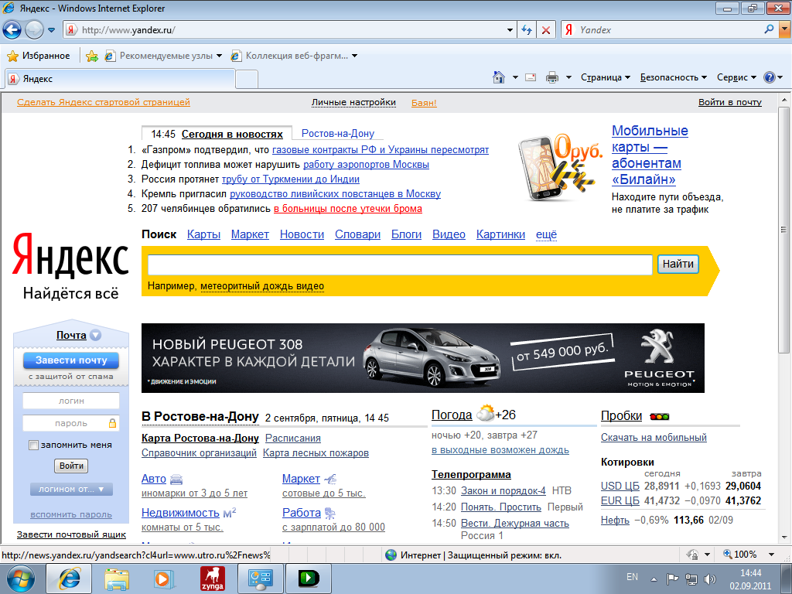This screenshot has height=594, width=792.
Task: Open the Безопасность menu
Action: [x=674, y=77]
